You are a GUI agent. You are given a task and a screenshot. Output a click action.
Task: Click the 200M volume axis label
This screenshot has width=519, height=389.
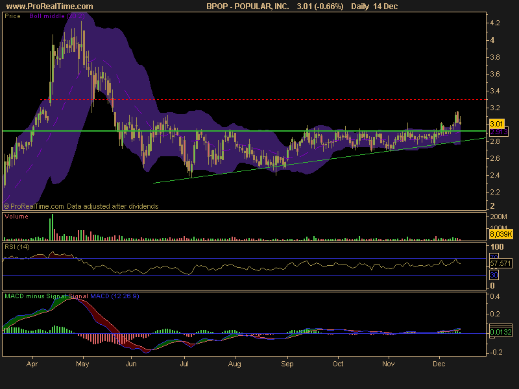(498, 217)
